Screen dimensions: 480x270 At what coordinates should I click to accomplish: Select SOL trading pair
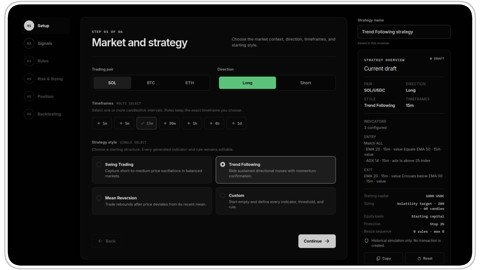pyautogui.click(x=112, y=83)
